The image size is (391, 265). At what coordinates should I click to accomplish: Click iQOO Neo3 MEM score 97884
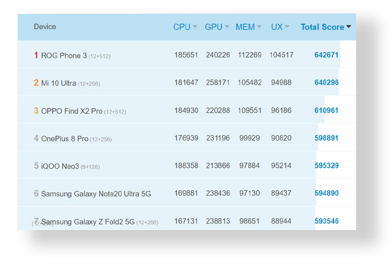pos(250,165)
